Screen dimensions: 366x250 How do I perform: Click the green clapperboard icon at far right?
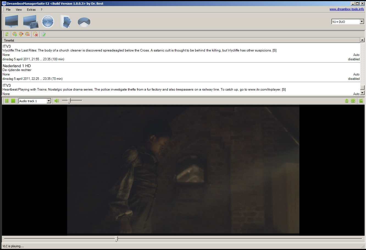(361, 101)
